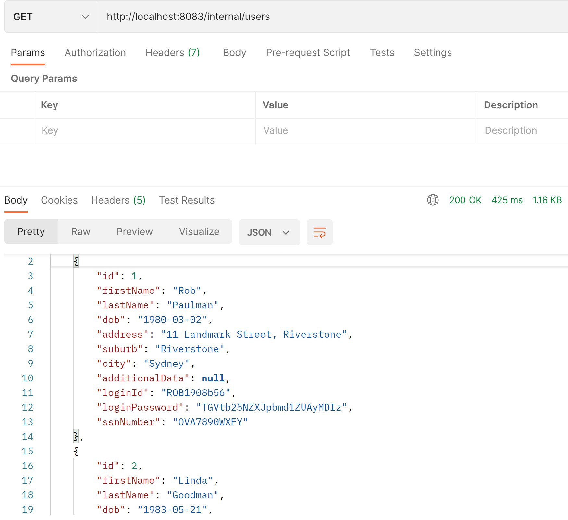This screenshot has height=520, width=568.
Task: View the response Headers (5) tab
Action: 118,200
